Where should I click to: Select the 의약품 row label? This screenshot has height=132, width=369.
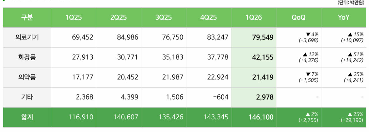27,77
